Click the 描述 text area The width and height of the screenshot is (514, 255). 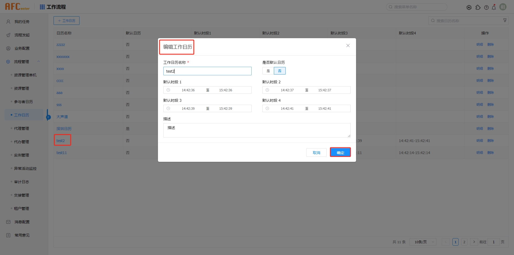256,130
